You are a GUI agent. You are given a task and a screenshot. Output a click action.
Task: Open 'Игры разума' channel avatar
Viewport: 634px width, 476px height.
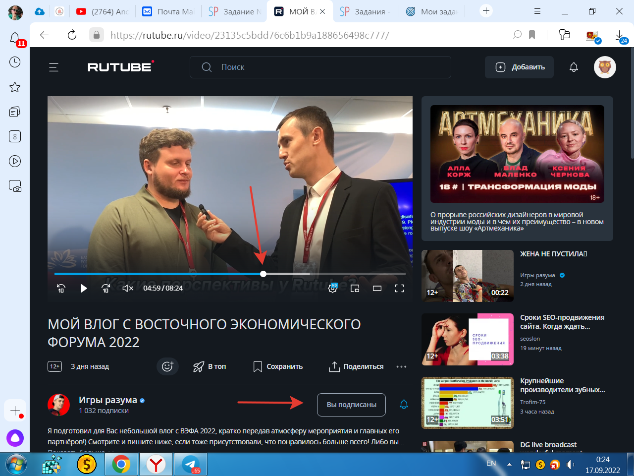pos(58,405)
